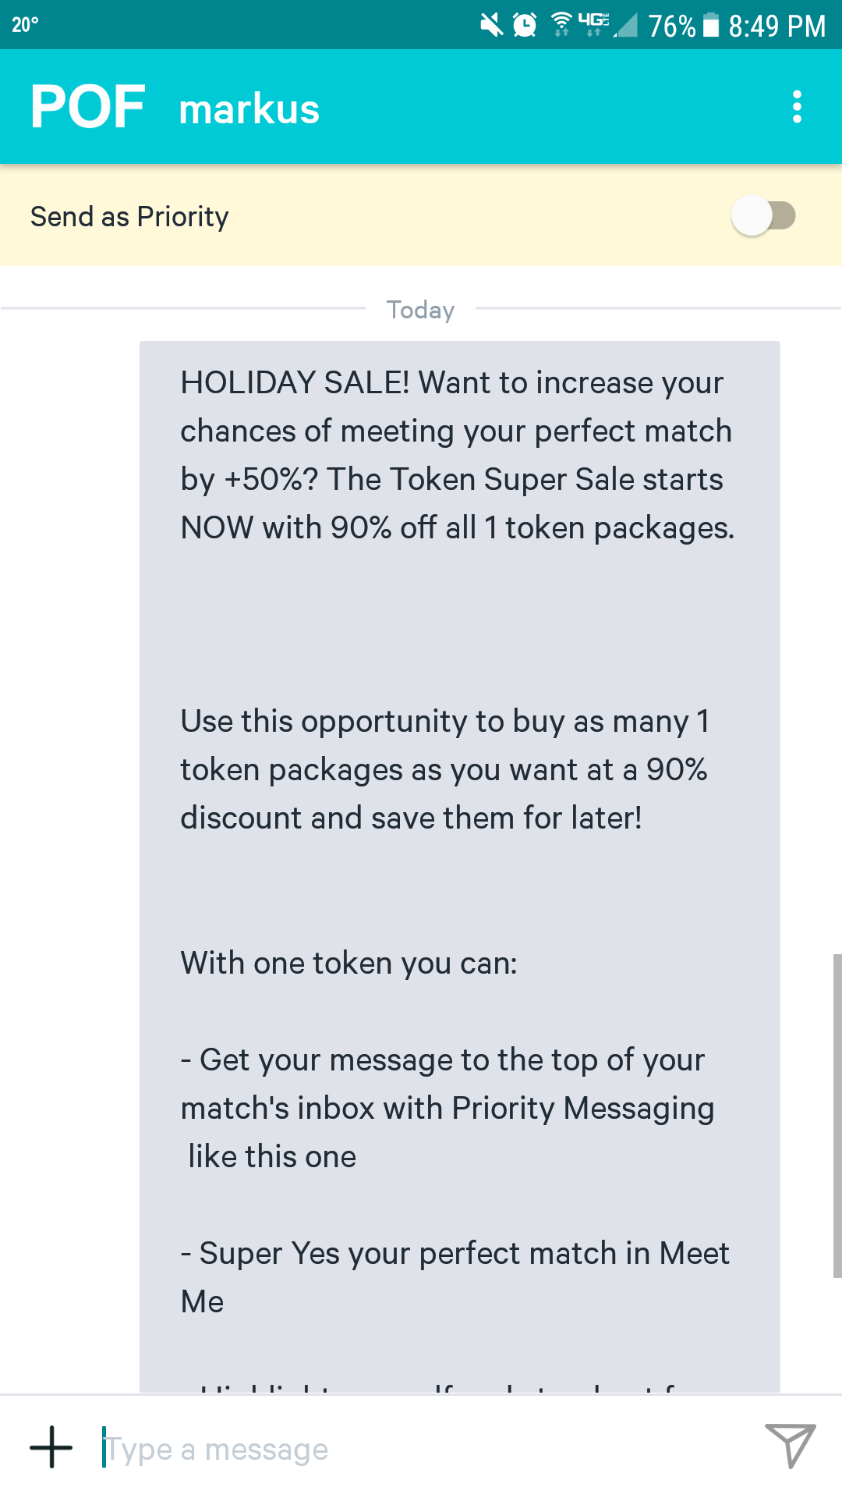Tap the 8:49 PM clock
This screenshot has height=1498, width=842.
(x=777, y=26)
